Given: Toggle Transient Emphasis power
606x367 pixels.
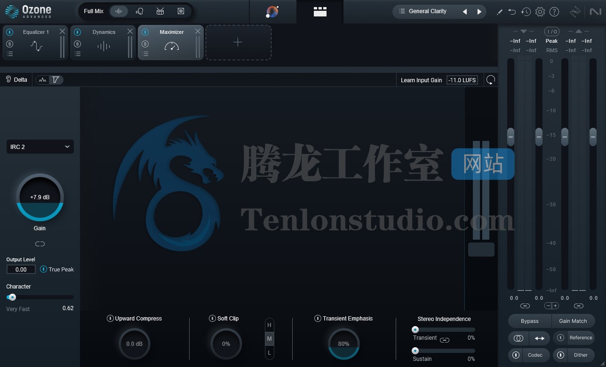Looking at the screenshot, I should [x=318, y=319].
